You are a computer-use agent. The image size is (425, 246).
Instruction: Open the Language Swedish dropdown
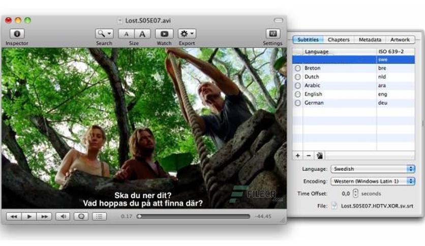coord(373,169)
